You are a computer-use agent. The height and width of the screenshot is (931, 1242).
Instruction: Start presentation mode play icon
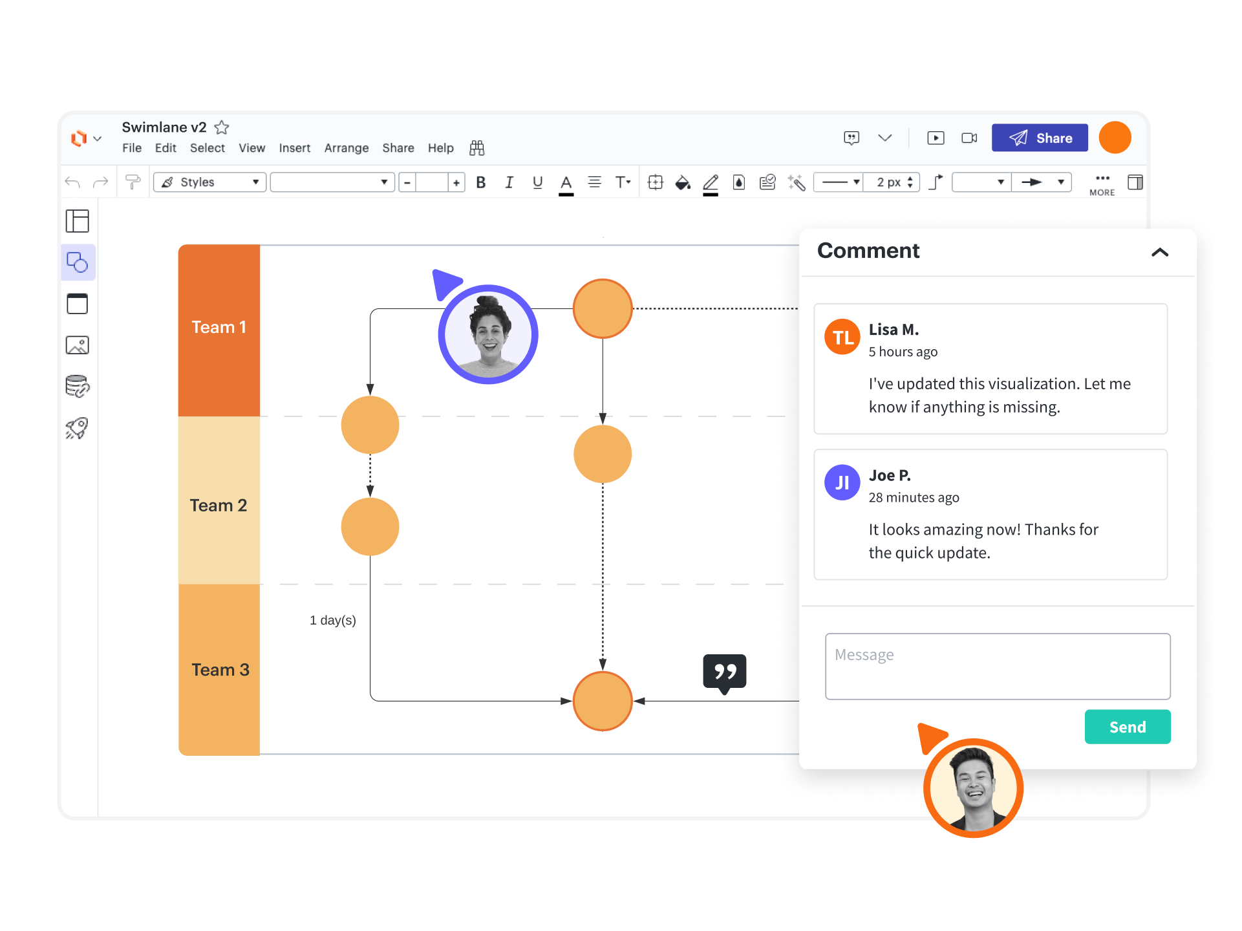tap(935, 138)
